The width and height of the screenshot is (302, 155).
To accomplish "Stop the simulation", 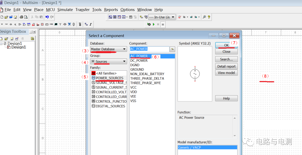I will [x=163, y=24].
